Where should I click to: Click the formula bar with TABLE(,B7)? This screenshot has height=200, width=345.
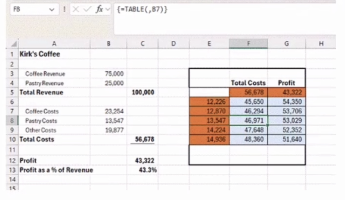(225, 19)
